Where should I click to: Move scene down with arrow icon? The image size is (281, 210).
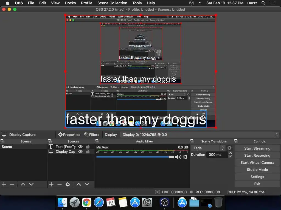pyautogui.click(x=31, y=184)
